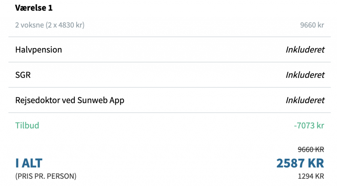The width and height of the screenshot is (337, 186).
Task: Click Inkluderet next to SGR
Action: point(305,75)
